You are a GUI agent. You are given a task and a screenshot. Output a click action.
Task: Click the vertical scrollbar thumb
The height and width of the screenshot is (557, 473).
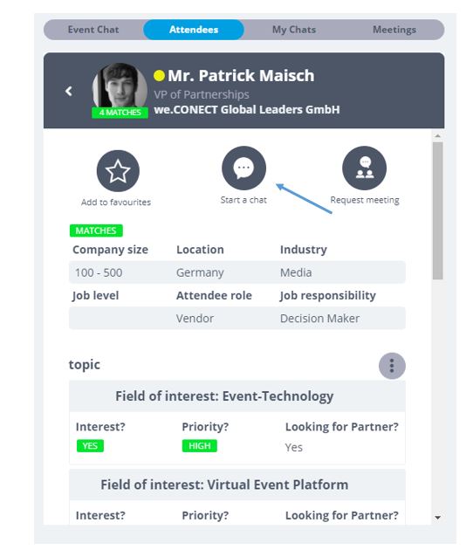click(438, 210)
